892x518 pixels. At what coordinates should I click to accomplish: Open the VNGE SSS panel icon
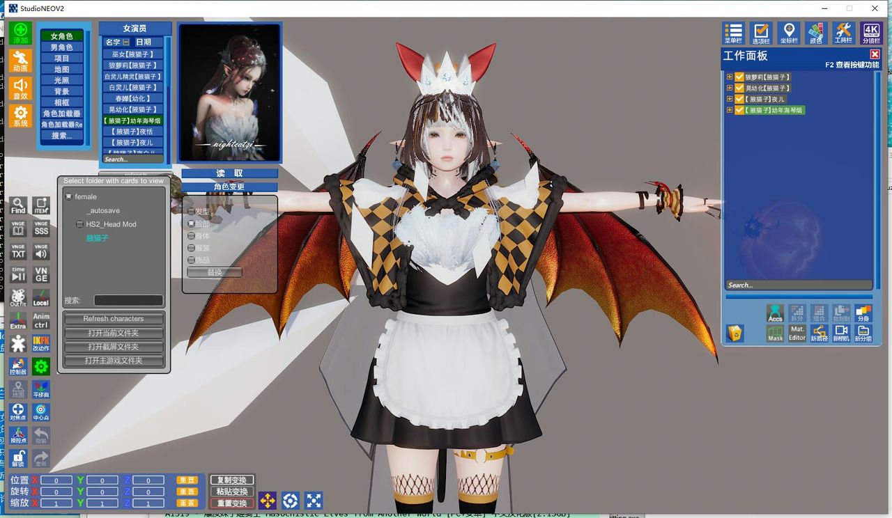pyautogui.click(x=43, y=228)
